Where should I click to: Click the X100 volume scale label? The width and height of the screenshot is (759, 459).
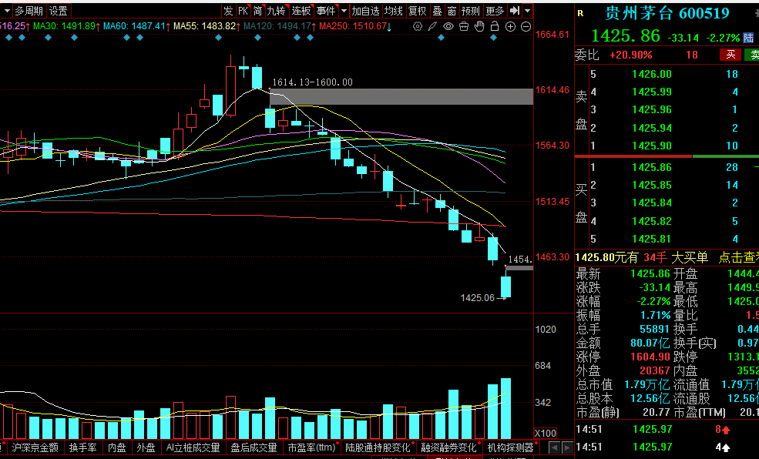point(546,433)
